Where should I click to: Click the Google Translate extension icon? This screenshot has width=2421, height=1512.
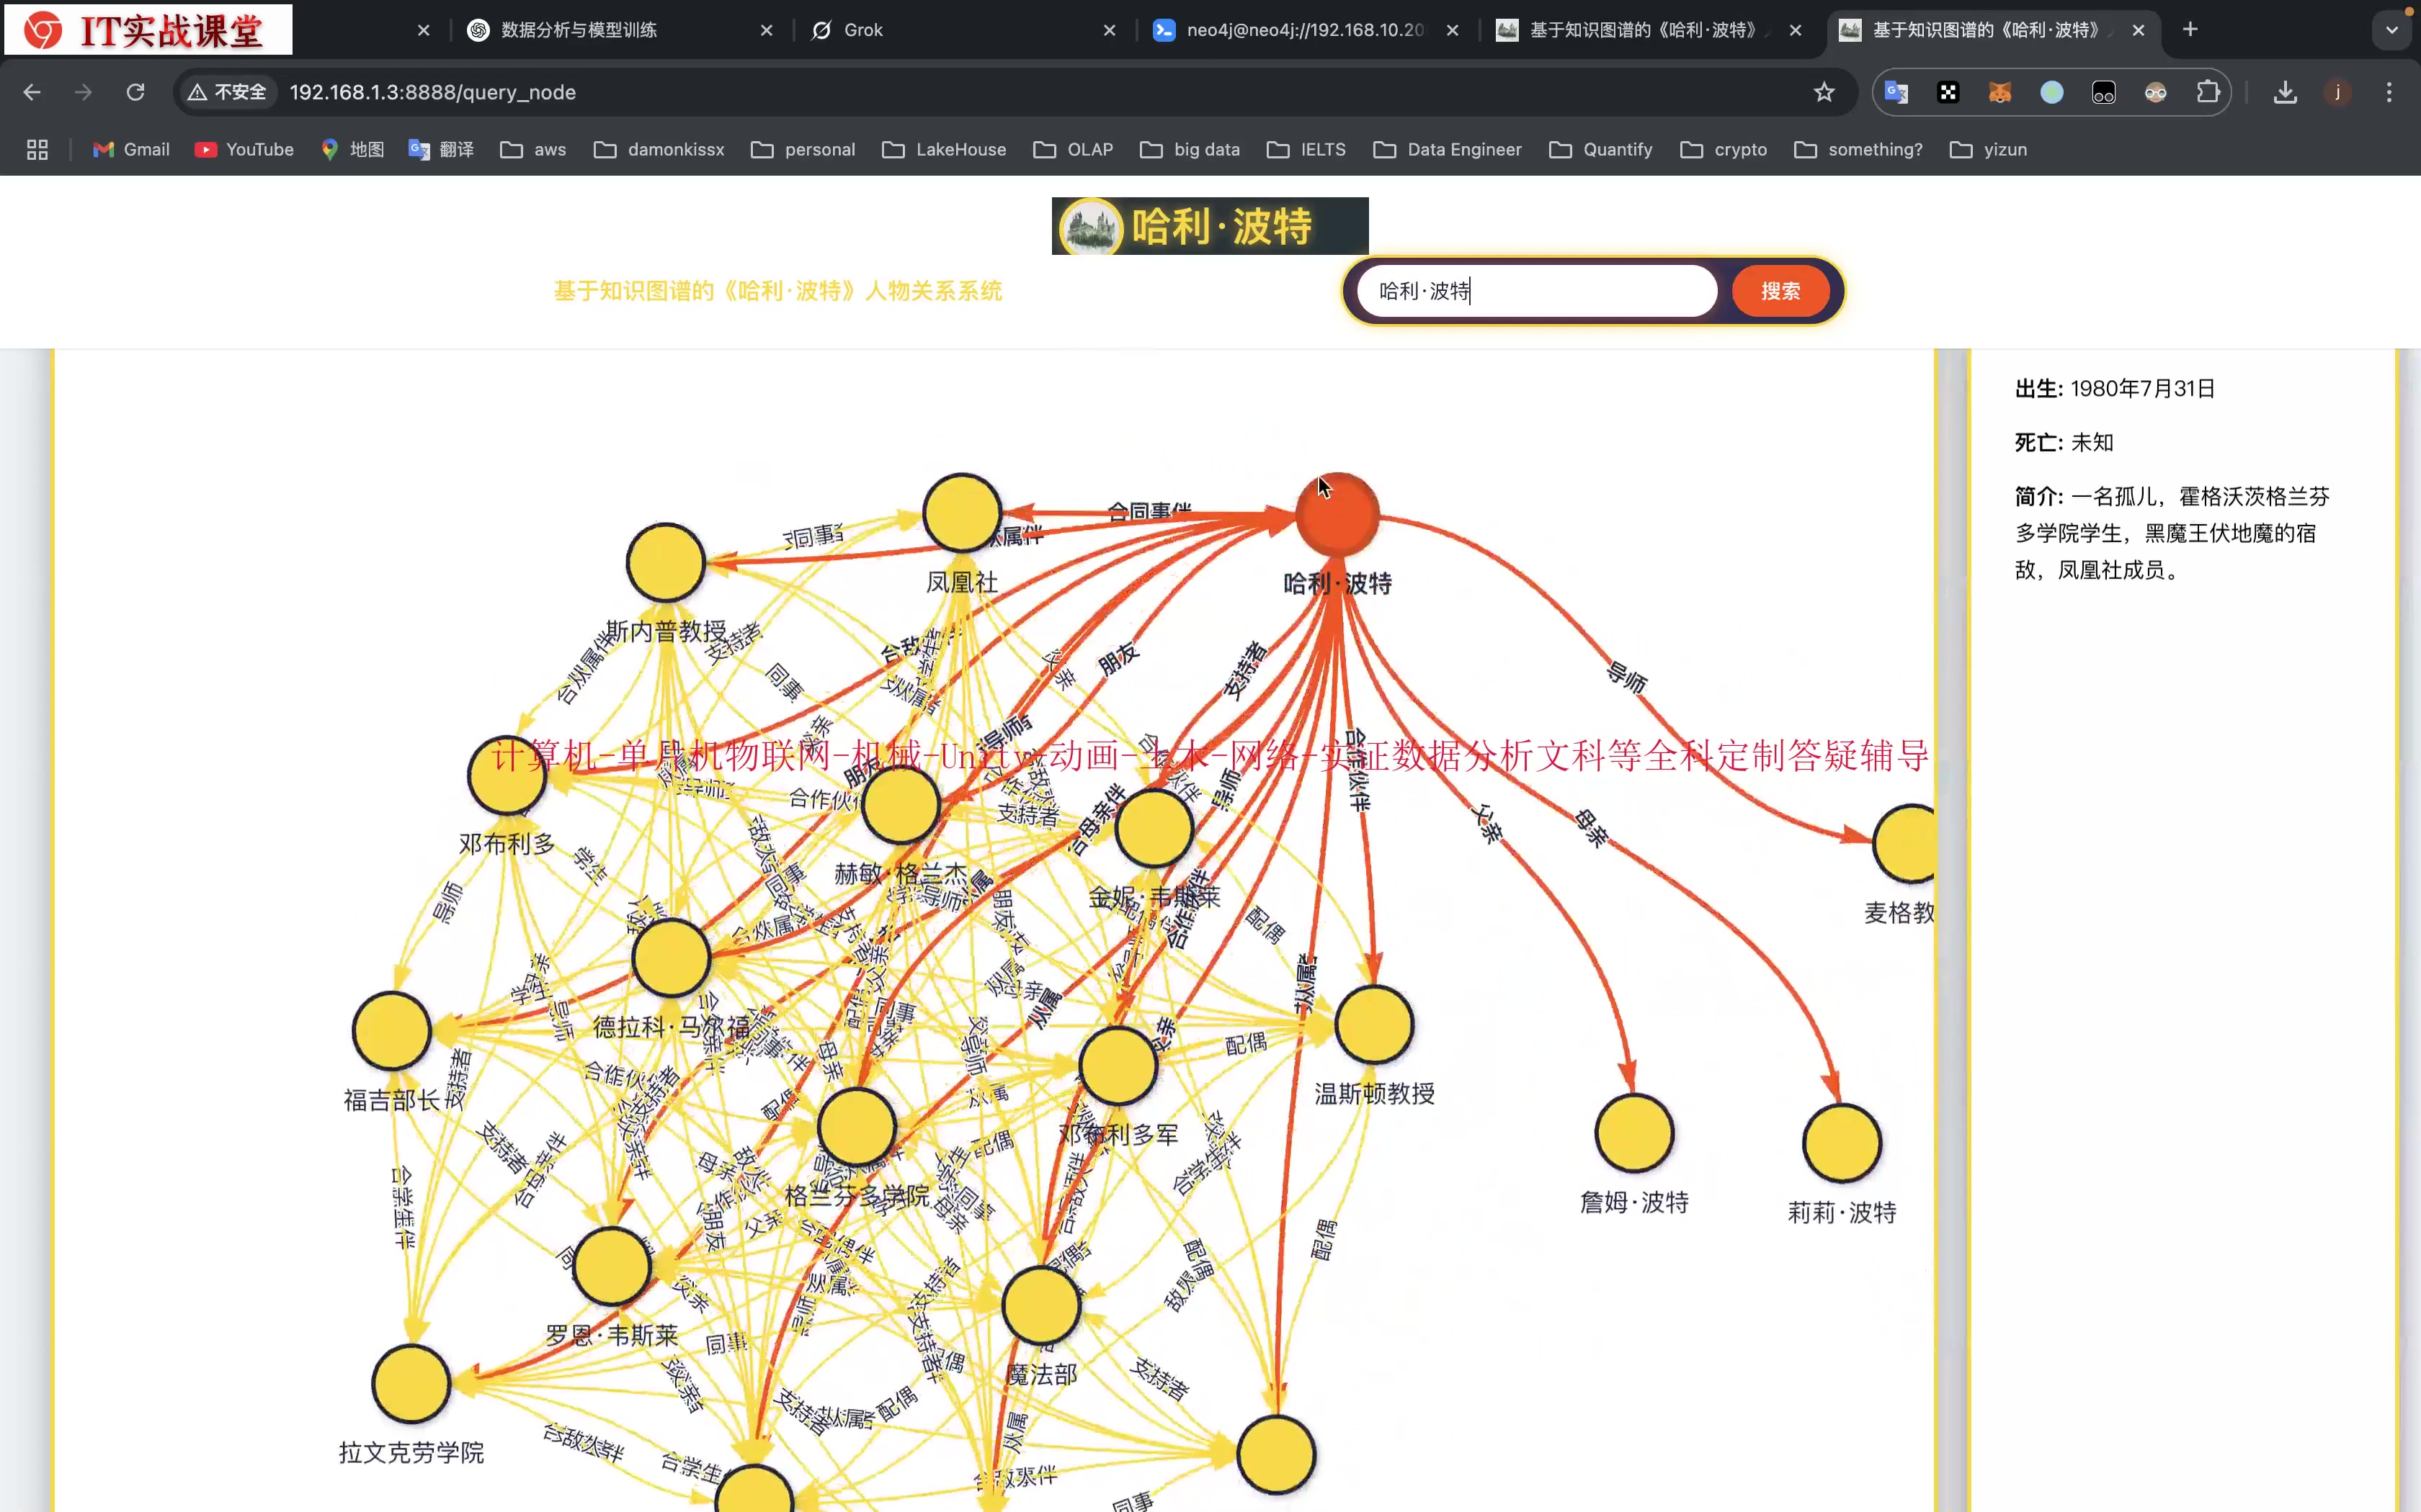[x=1896, y=92]
